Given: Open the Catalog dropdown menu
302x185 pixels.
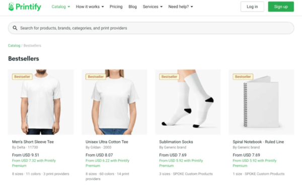Looking at the screenshot, I should click(61, 7).
